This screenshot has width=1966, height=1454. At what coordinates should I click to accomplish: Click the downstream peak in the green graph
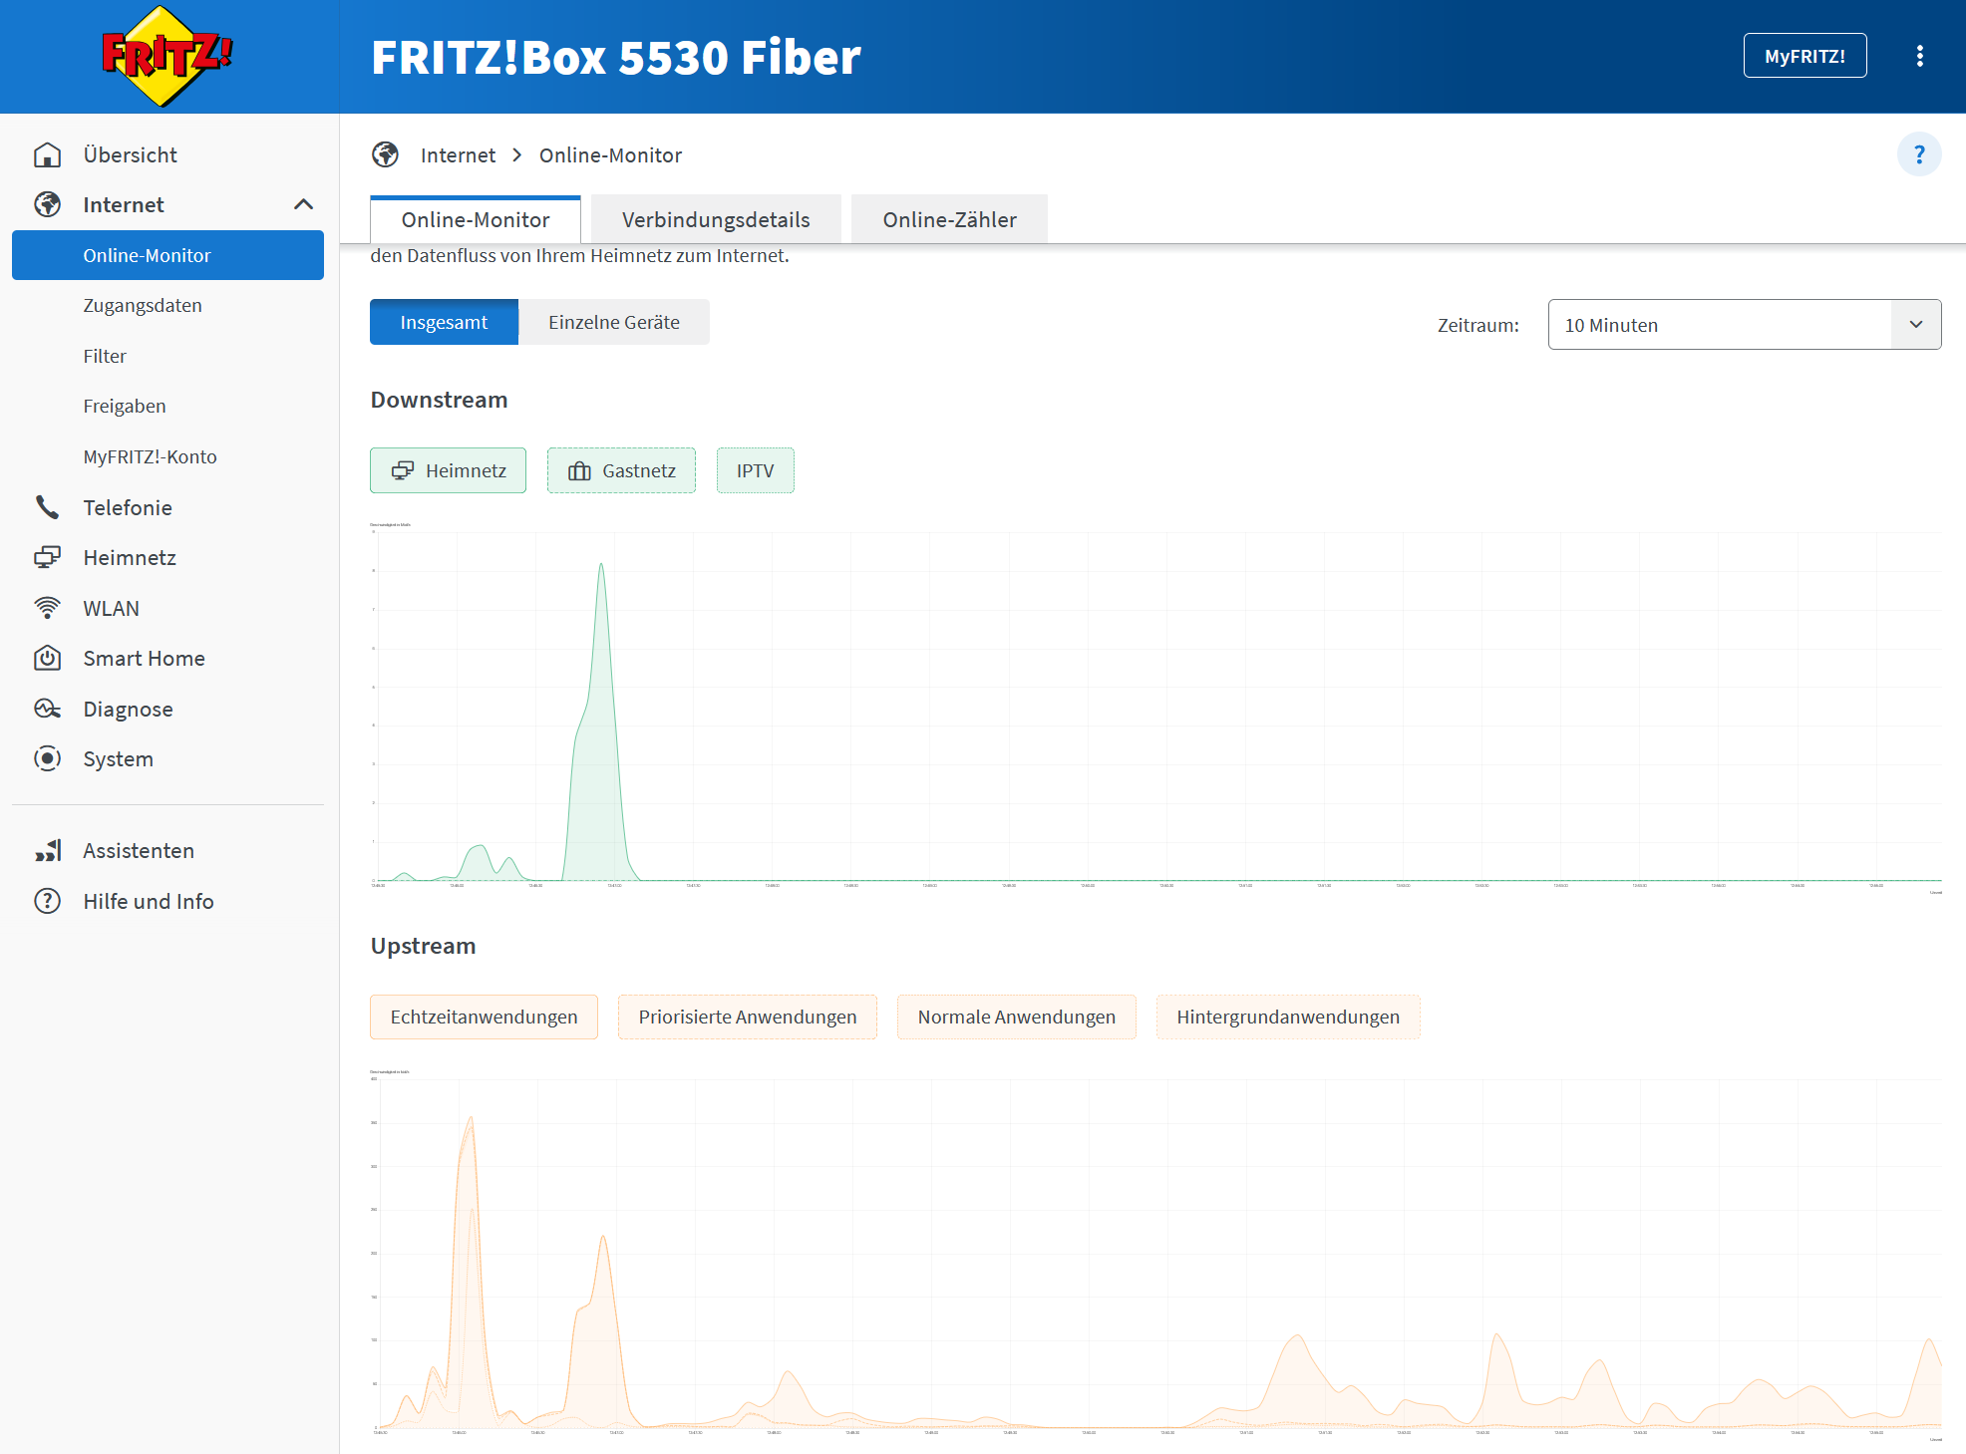[x=601, y=565]
